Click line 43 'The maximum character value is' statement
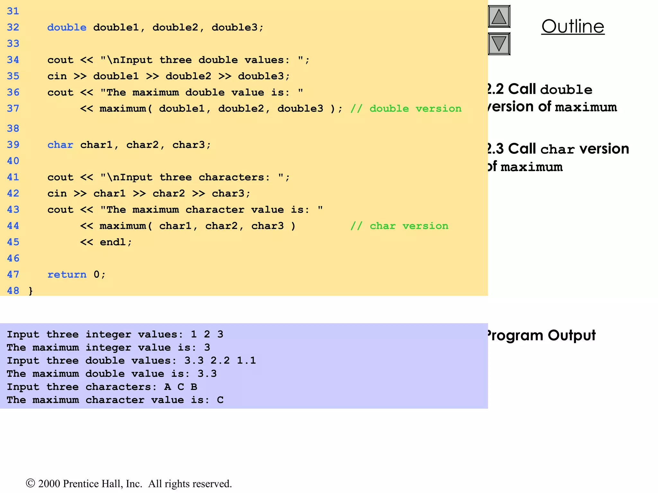This screenshot has width=658, height=493. (x=185, y=210)
